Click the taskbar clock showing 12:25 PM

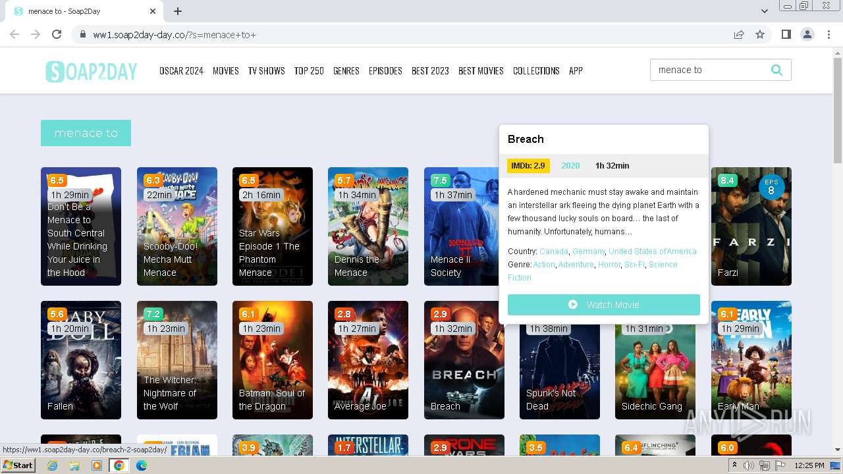(x=809, y=465)
